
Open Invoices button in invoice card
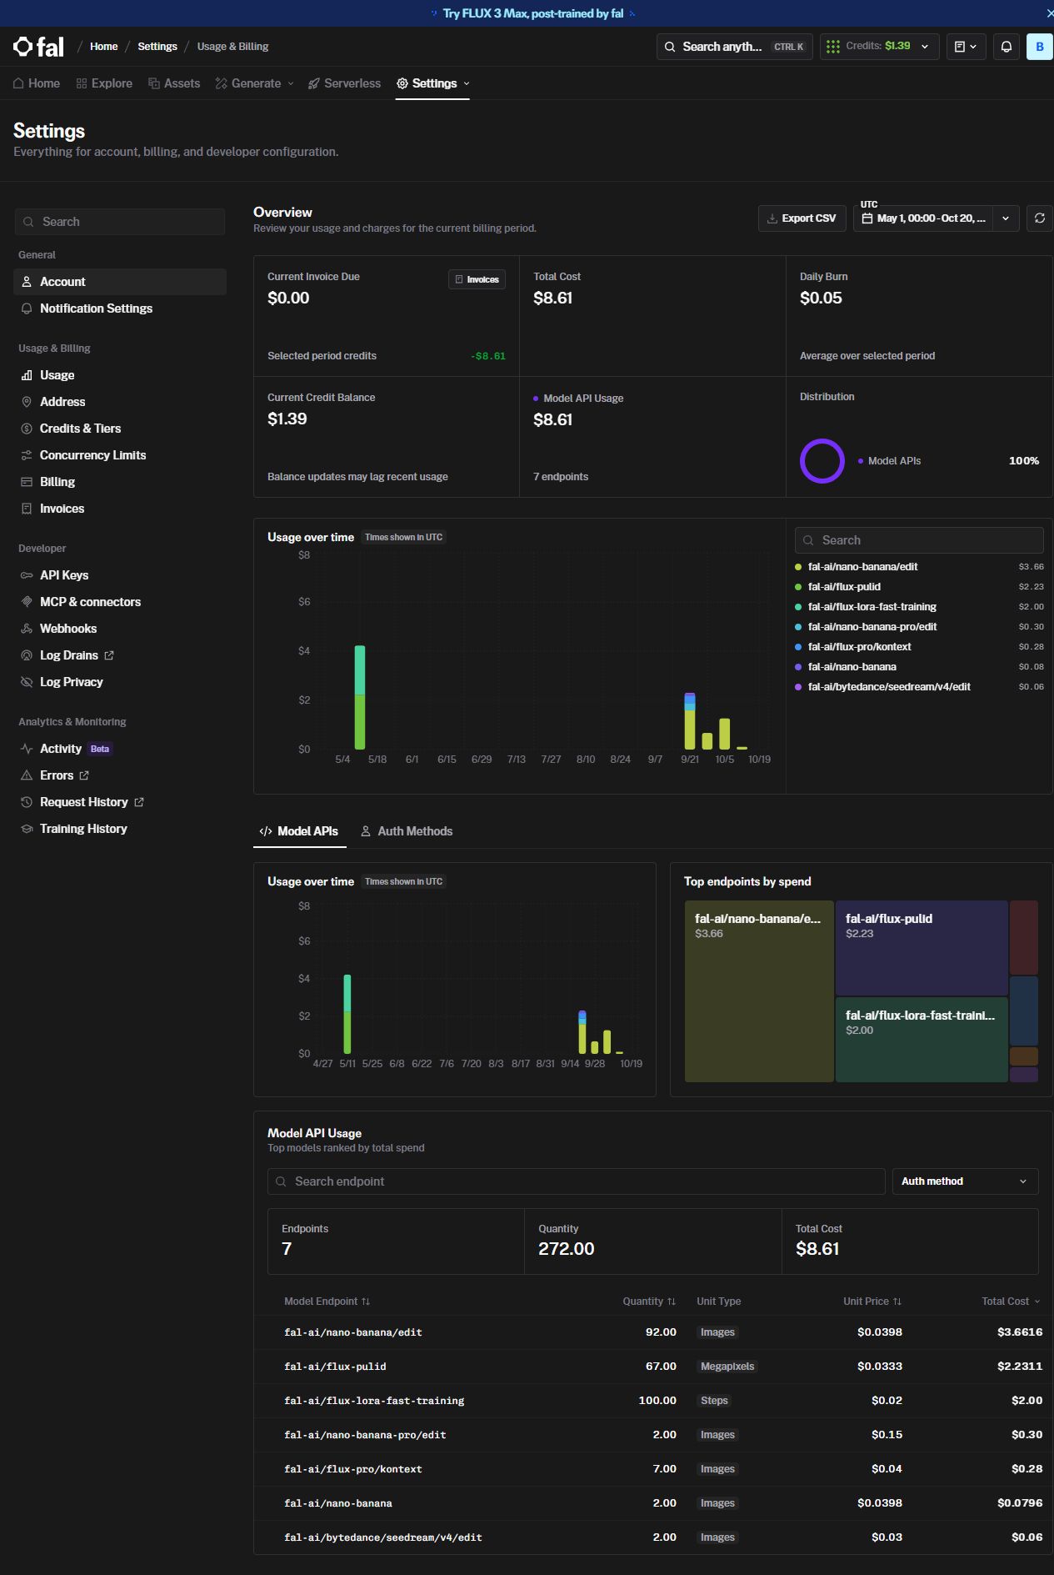pos(477,279)
